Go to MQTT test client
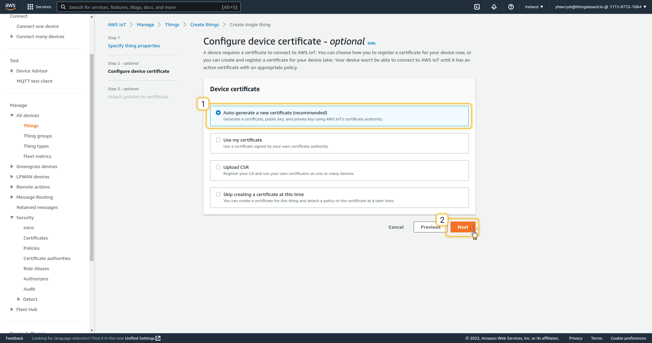This screenshot has width=652, height=343. point(34,81)
